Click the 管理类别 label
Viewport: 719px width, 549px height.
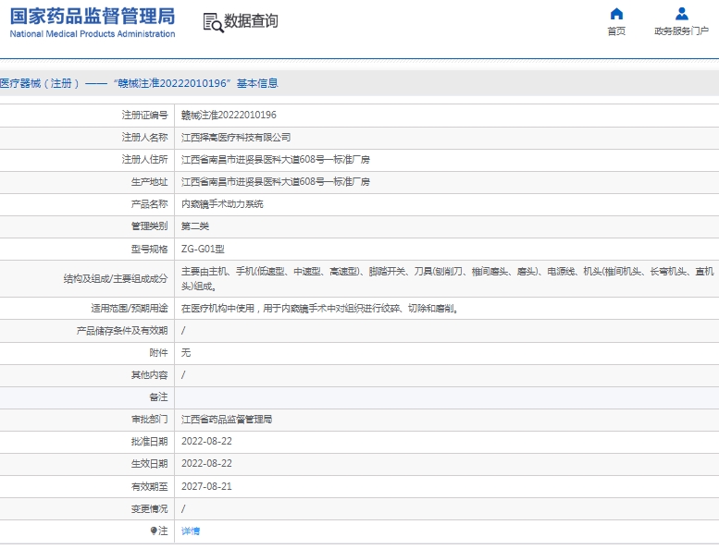click(x=150, y=226)
